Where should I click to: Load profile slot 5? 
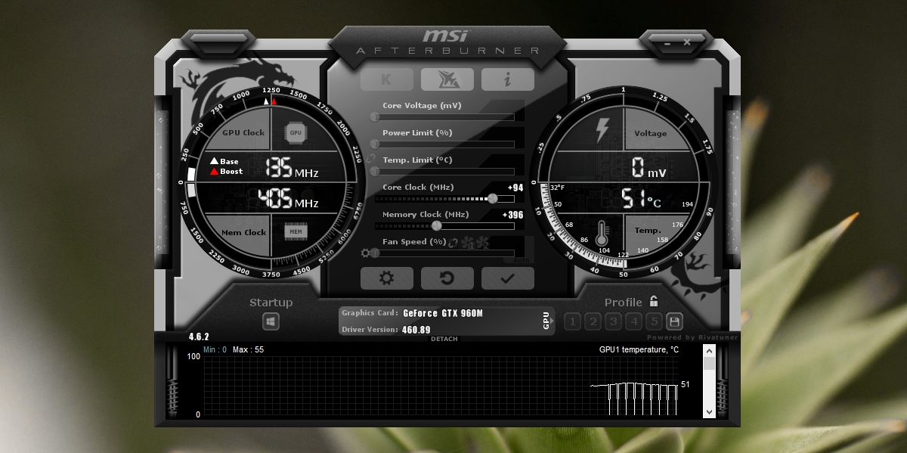tap(655, 322)
